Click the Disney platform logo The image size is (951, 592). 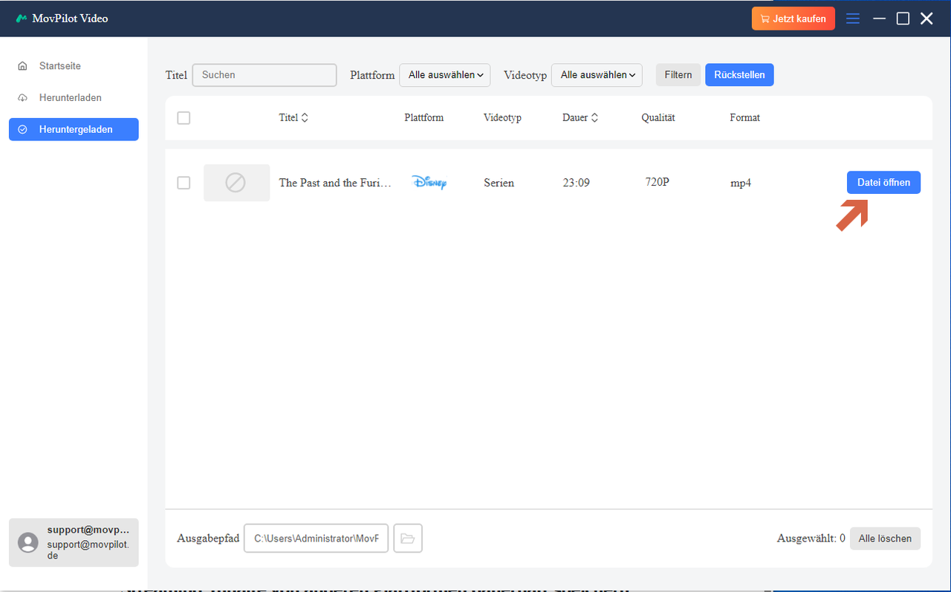[429, 183]
